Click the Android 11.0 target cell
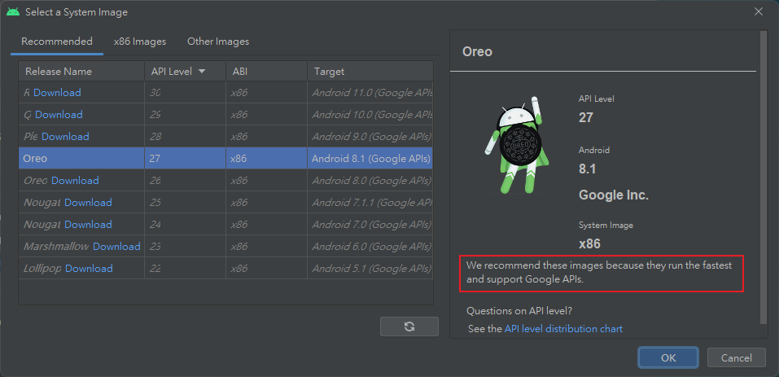 (372, 92)
